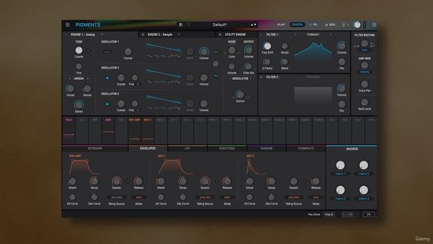Click the VELO modulation source slot

tap(69, 130)
